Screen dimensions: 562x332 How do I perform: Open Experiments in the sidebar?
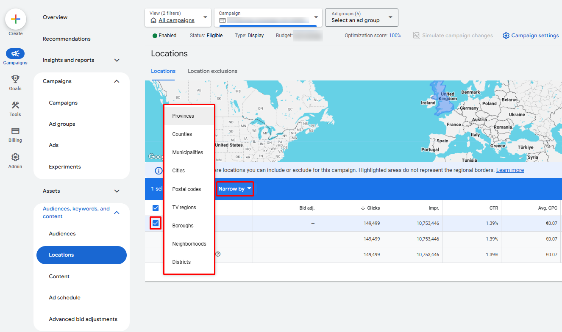[x=65, y=167]
